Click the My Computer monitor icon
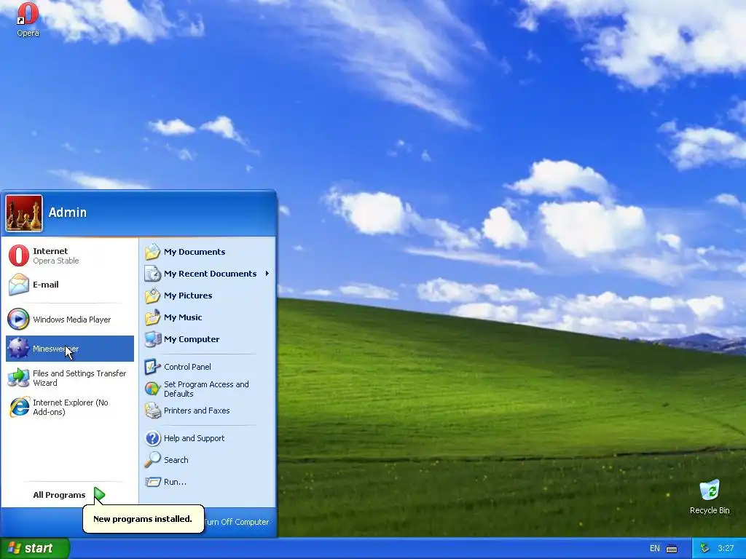 pyautogui.click(x=153, y=339)
